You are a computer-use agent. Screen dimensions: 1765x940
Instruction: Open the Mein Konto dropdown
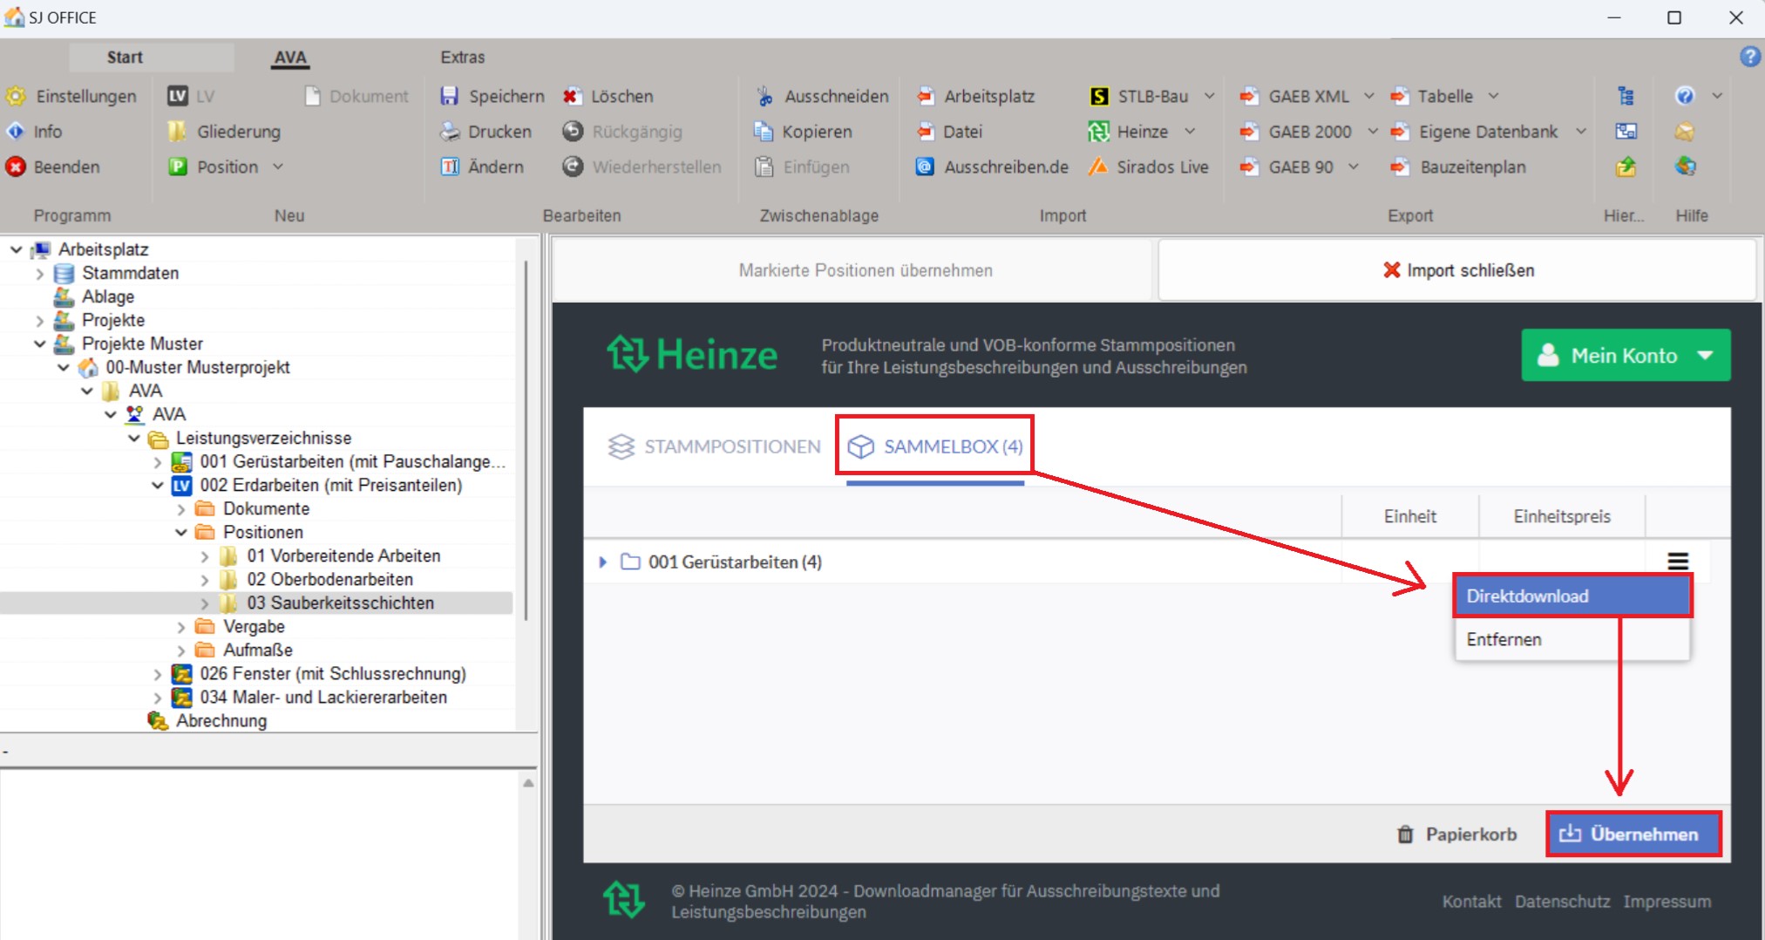coord(1626,355)
